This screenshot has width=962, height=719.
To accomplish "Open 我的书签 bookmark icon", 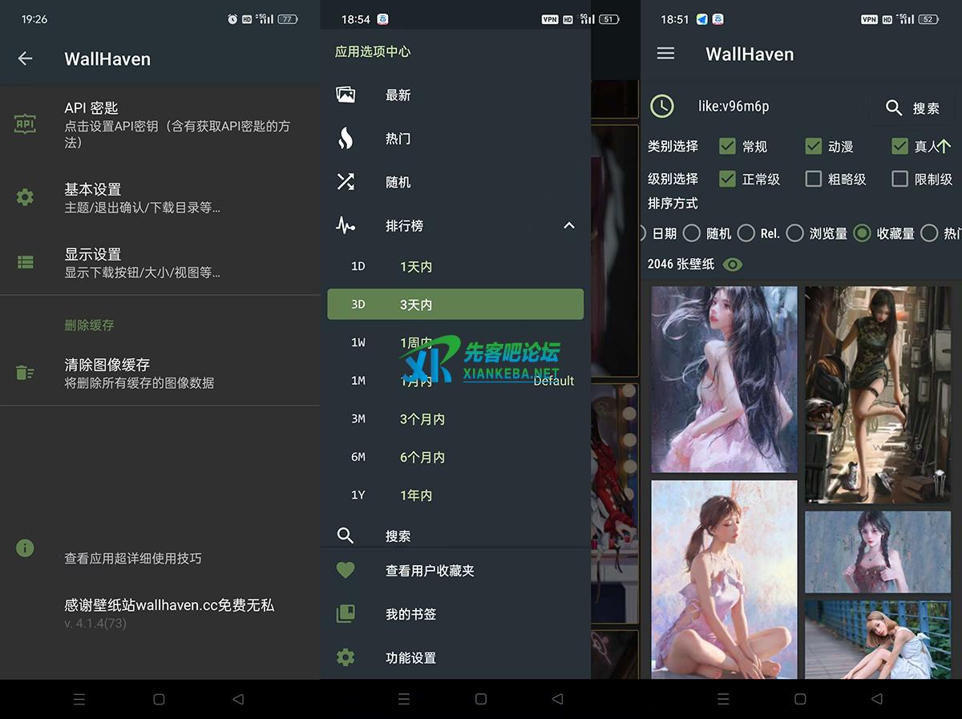I will (x=346, y=614).
